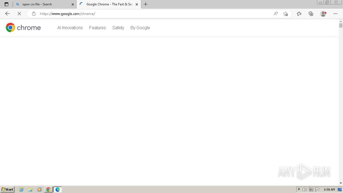Open Google Chrome from the taskbar
This screenshot has height=193, width=343.
pyautogui.click(x=49, y=190)
